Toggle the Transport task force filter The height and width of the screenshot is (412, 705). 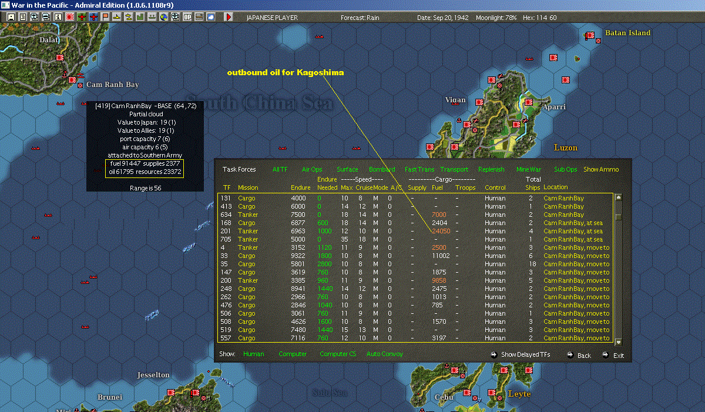454,169
